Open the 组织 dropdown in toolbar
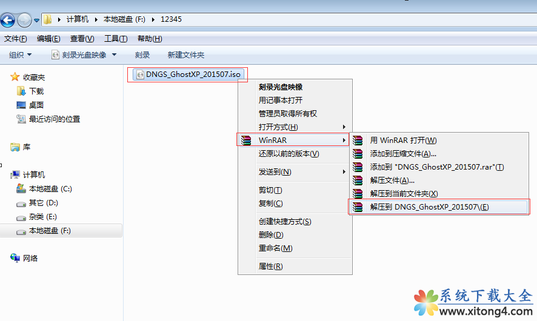 coord(20,55)
